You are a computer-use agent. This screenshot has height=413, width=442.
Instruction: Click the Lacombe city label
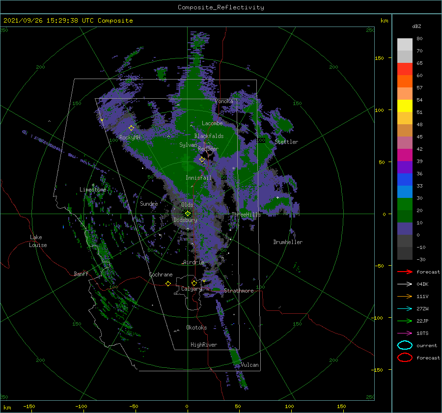[212, 123]
